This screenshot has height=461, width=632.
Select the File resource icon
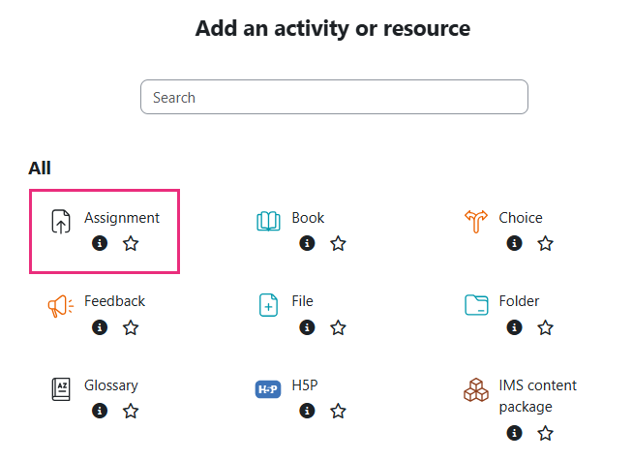click(x=268, y=306)
